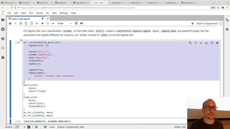Click the terminals count icon in status bar

click(x=29, y=127)
